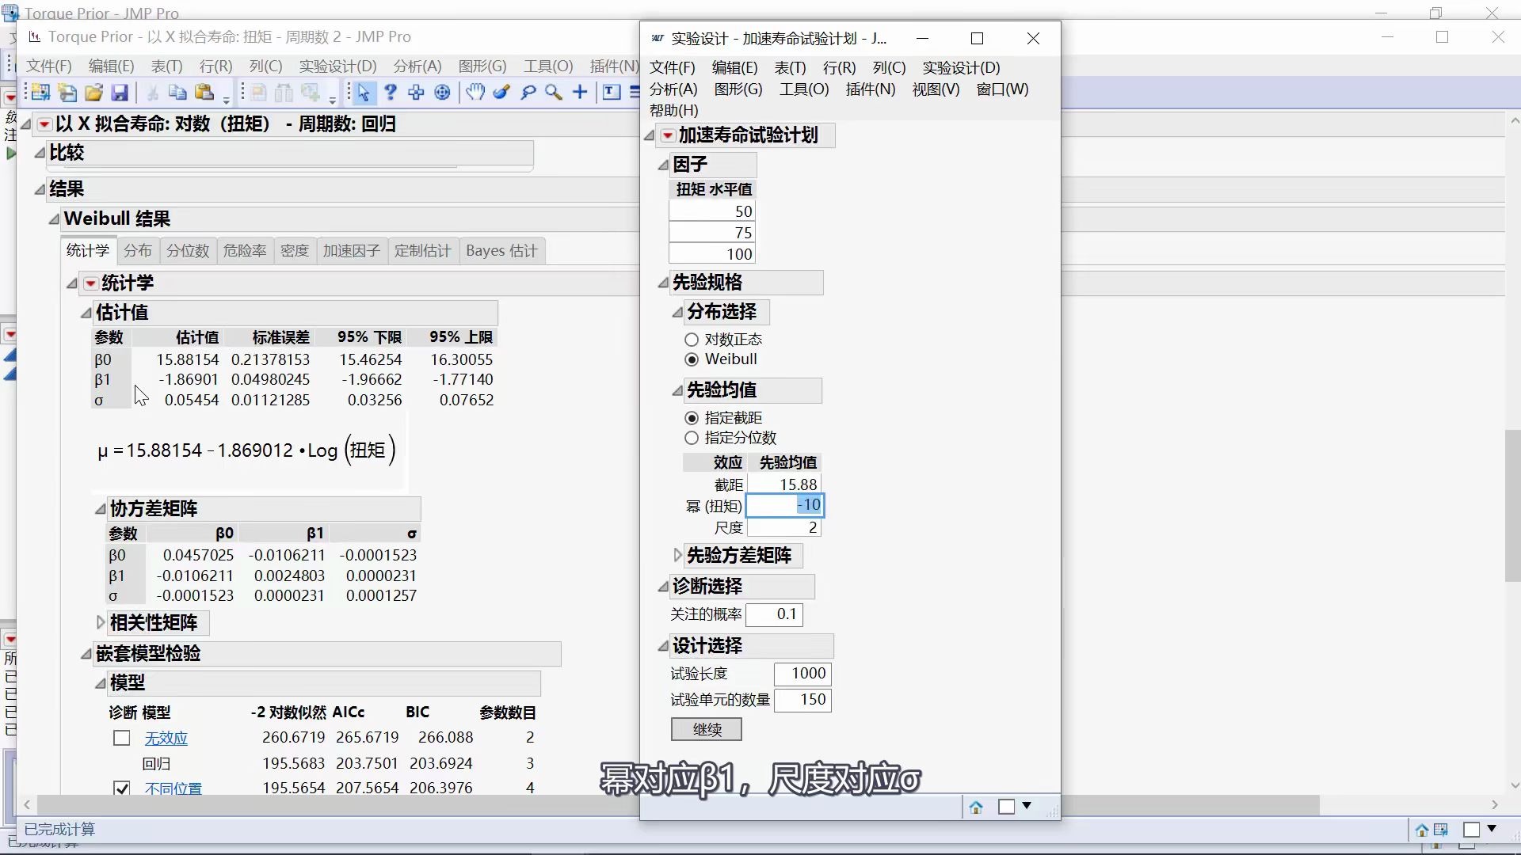Expand the 先验方差矩阵 section
This screenshot has height=855, width=1521.
[677, 556]
